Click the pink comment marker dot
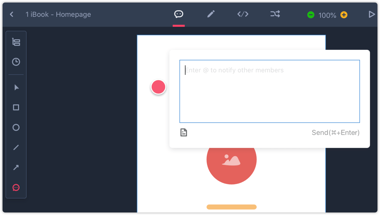The image size is (380, 215). tap(158, 87)
